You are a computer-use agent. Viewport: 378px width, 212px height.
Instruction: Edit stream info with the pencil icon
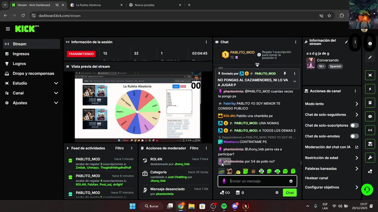(346, 42)
